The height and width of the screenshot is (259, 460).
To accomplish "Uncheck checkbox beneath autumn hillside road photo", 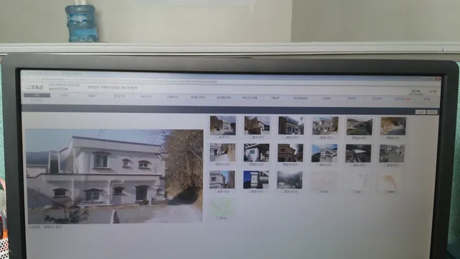I will [x=388, y=137].
